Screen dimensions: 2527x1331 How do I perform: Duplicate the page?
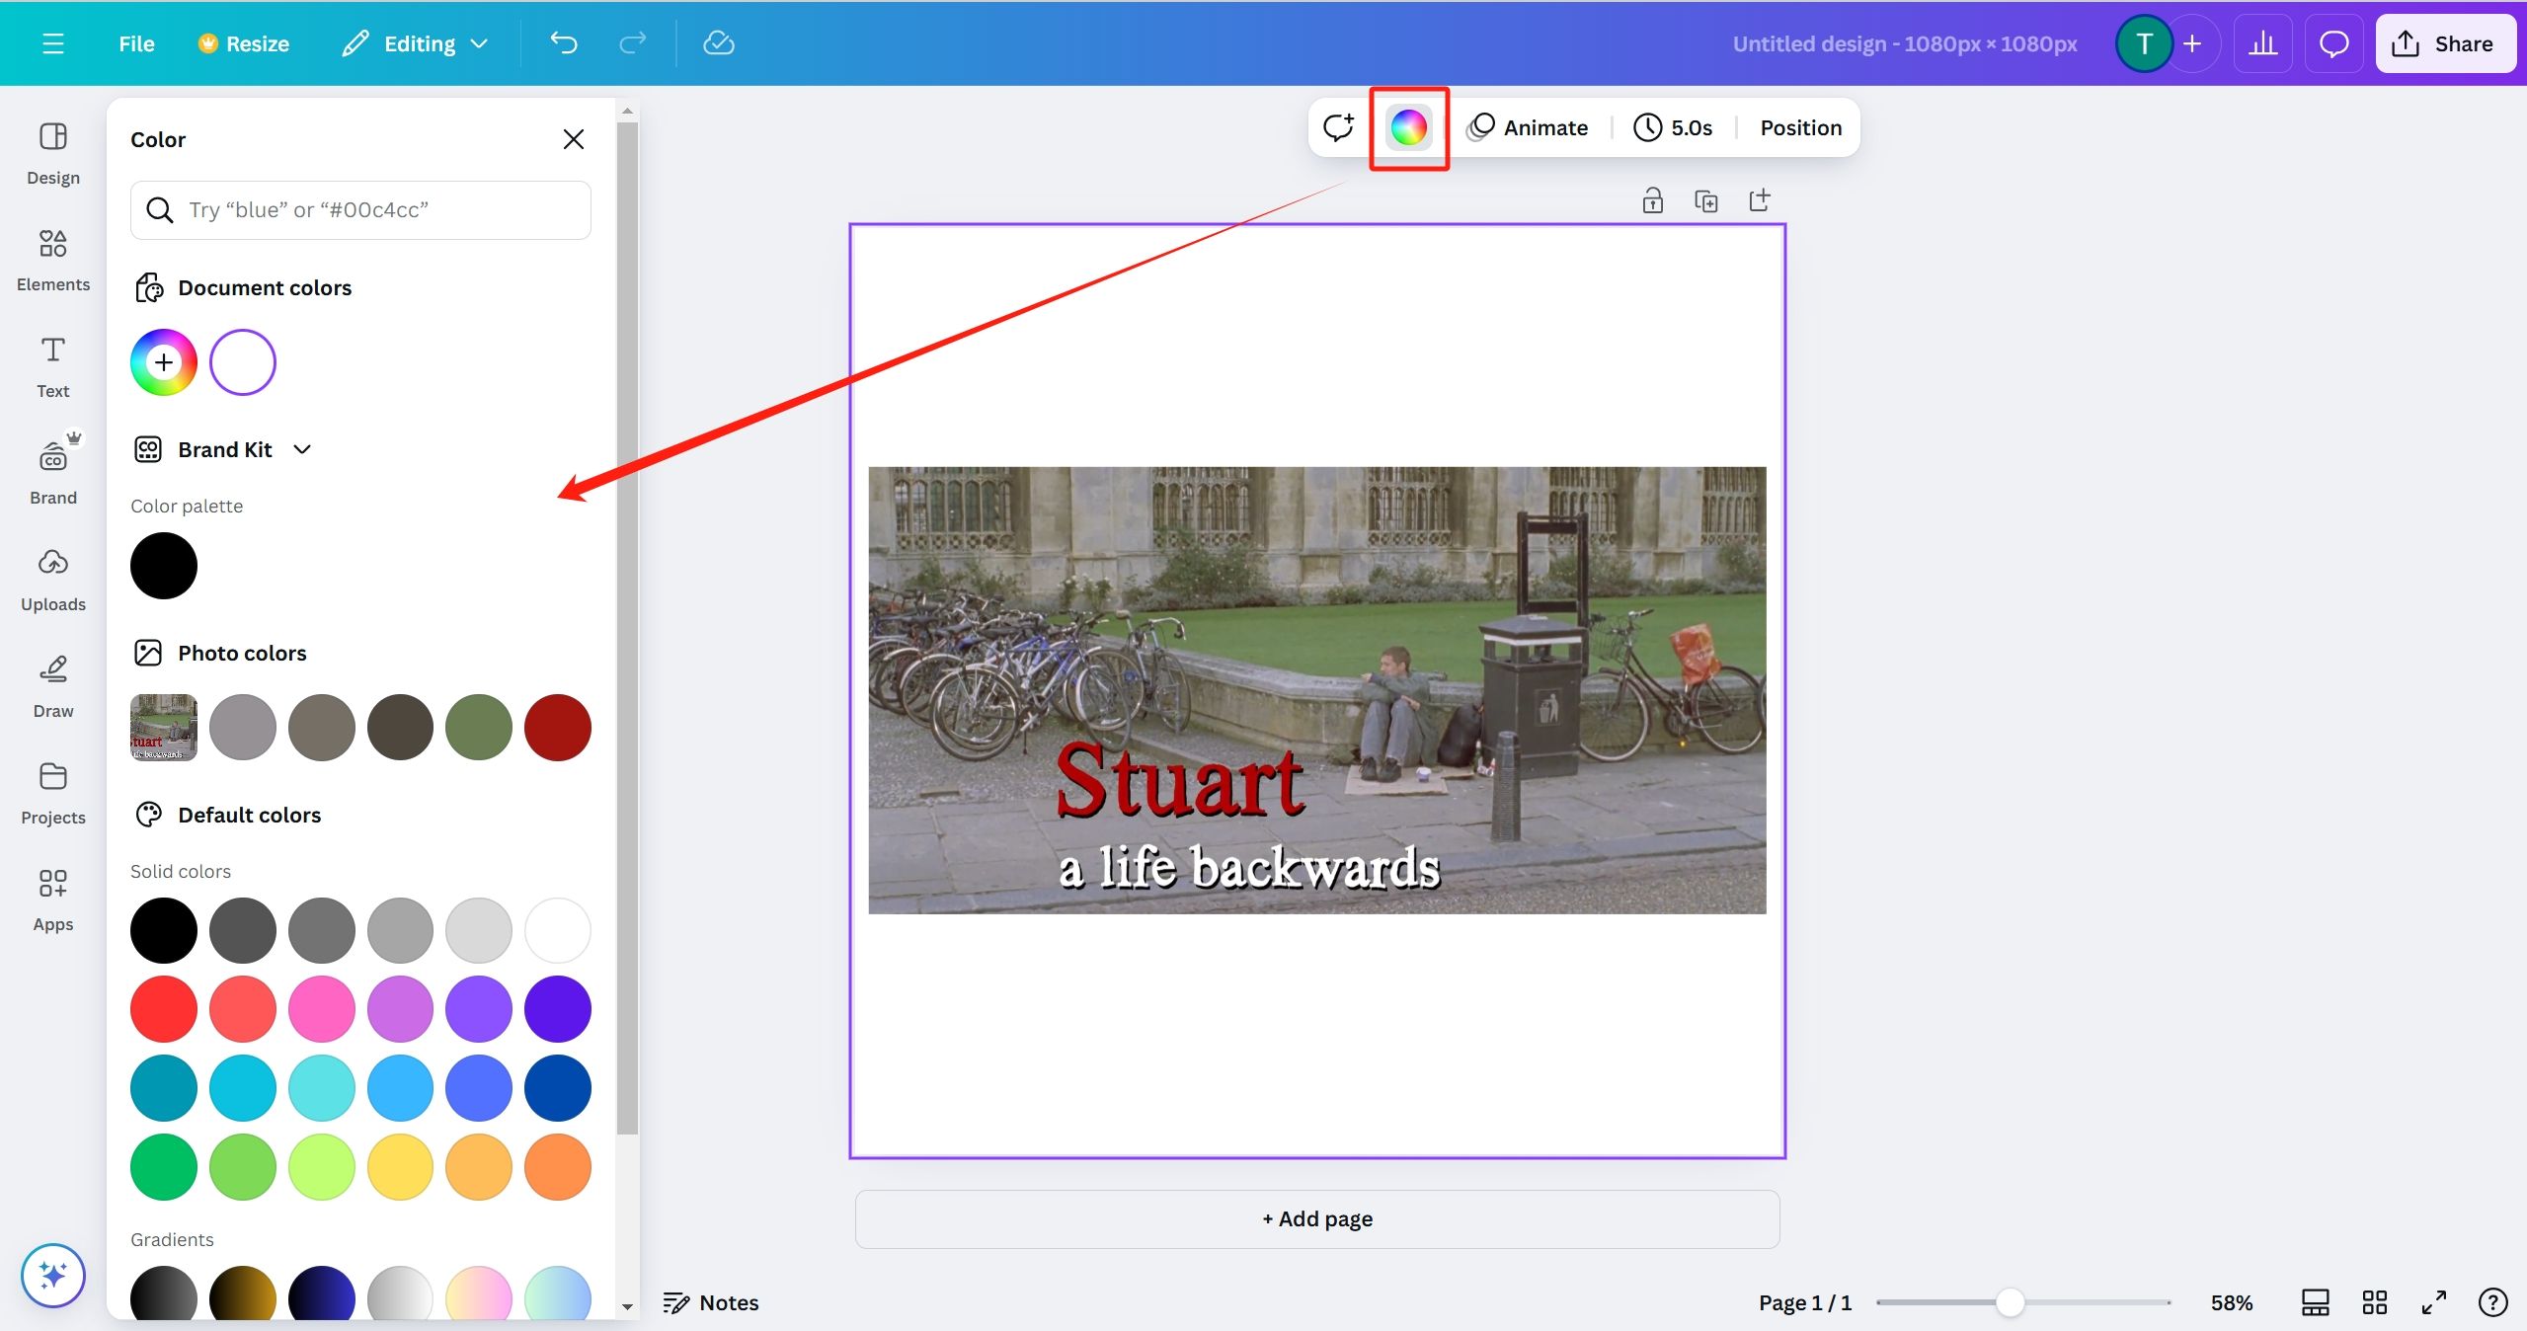click(1705, 200)
